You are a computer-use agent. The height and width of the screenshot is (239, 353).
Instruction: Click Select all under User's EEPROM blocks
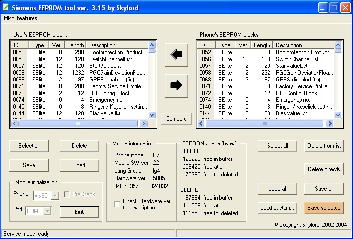tap(29, 146)
